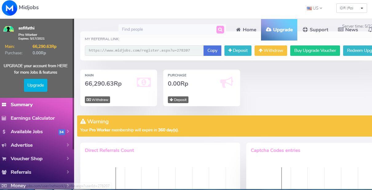Click the Referrals people icon

click(x=4, y=172)
